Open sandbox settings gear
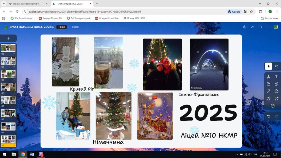Image resolution: width=281 pixels, height=158 pixels. pos(245,27)
